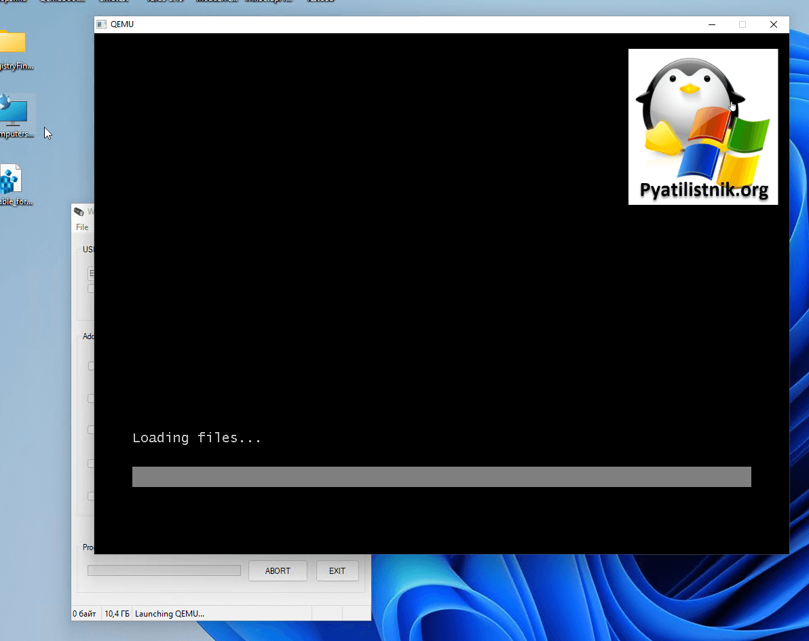This screenshot has width=809, height=641.
Task: Click the Pyatilistnik.org penguin logo
Action: [702, 126]
